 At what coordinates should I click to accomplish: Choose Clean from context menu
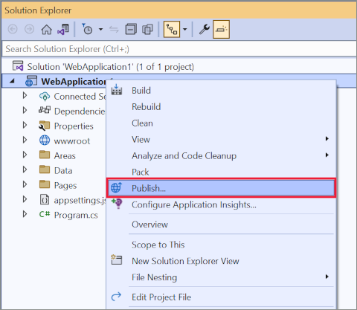222,123
